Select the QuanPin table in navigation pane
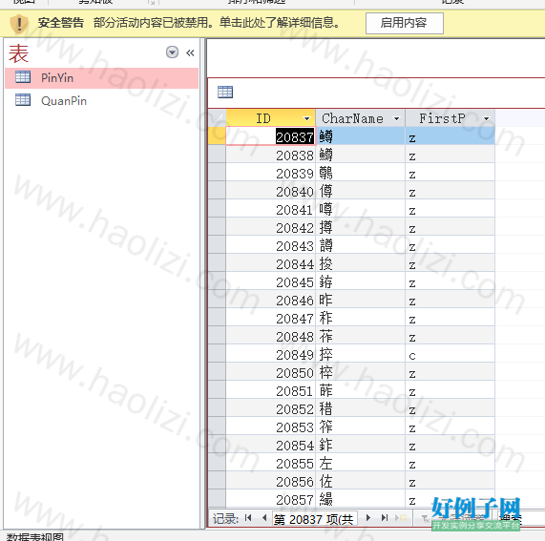The height and width of the screenshot is (541, 545). 101,101
